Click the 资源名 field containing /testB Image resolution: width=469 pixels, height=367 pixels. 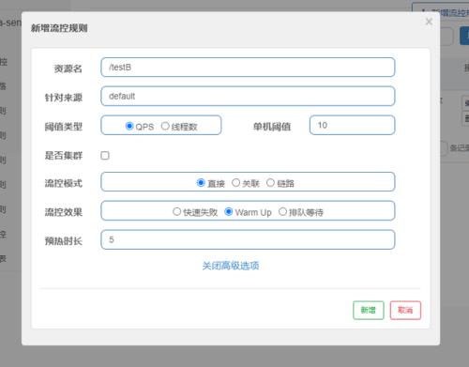(248, 68)
